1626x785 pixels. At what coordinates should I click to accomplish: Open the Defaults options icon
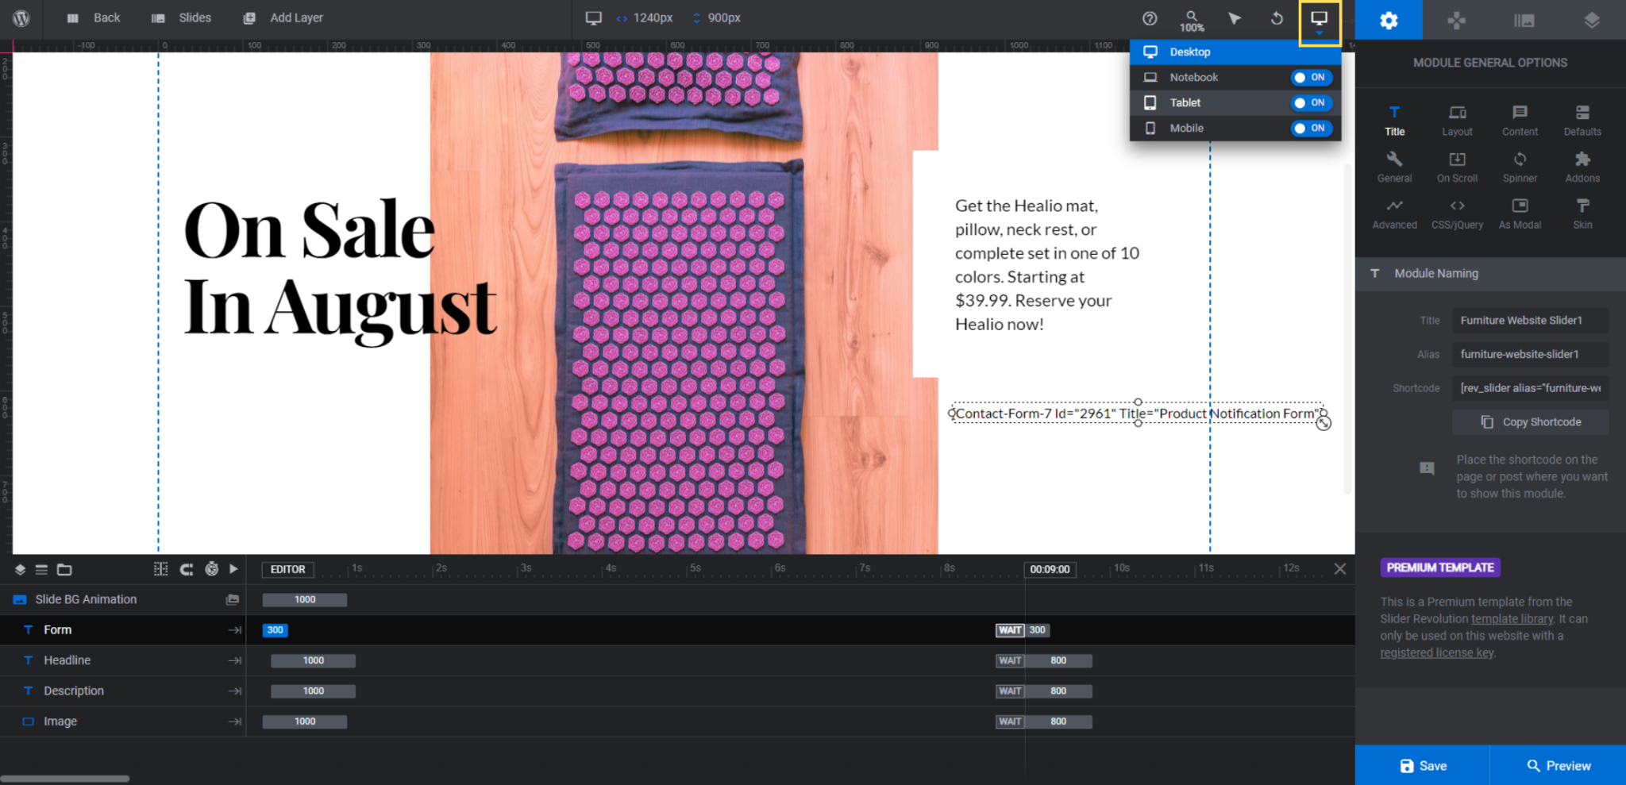(x=1582, y=121)
